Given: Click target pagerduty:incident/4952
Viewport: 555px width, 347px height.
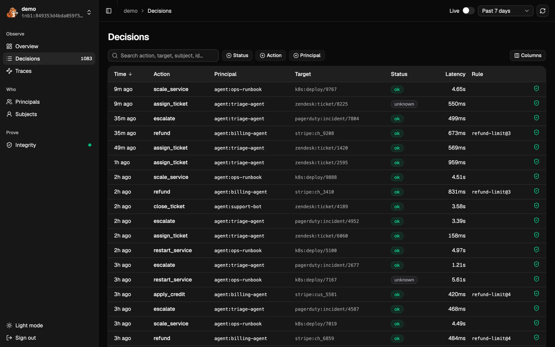Looking at the screenshot, I should [327, 221].
